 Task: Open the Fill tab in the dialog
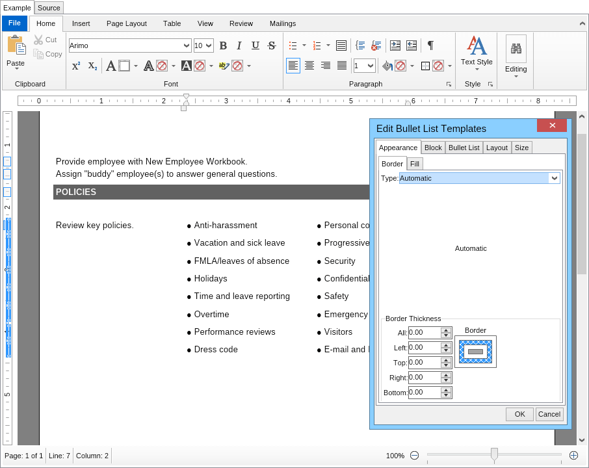click(415, 164)
